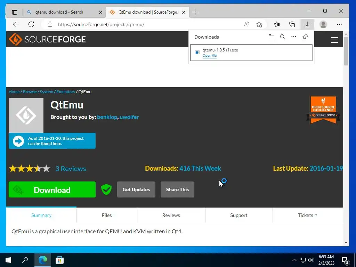Open more options in Downloads panel
This screenshot has height=267, width=356.
pos(293,37)
